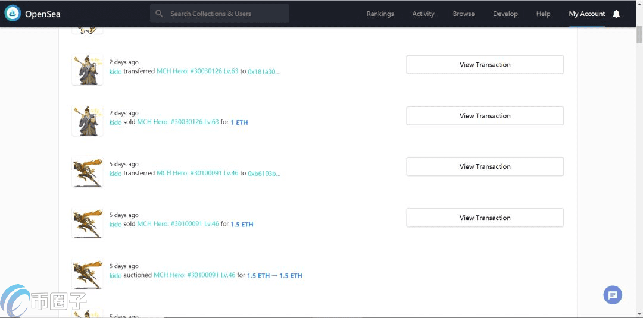Open kido profile in transfer to 0x181a30 row
643x318 pixels.
116,71
